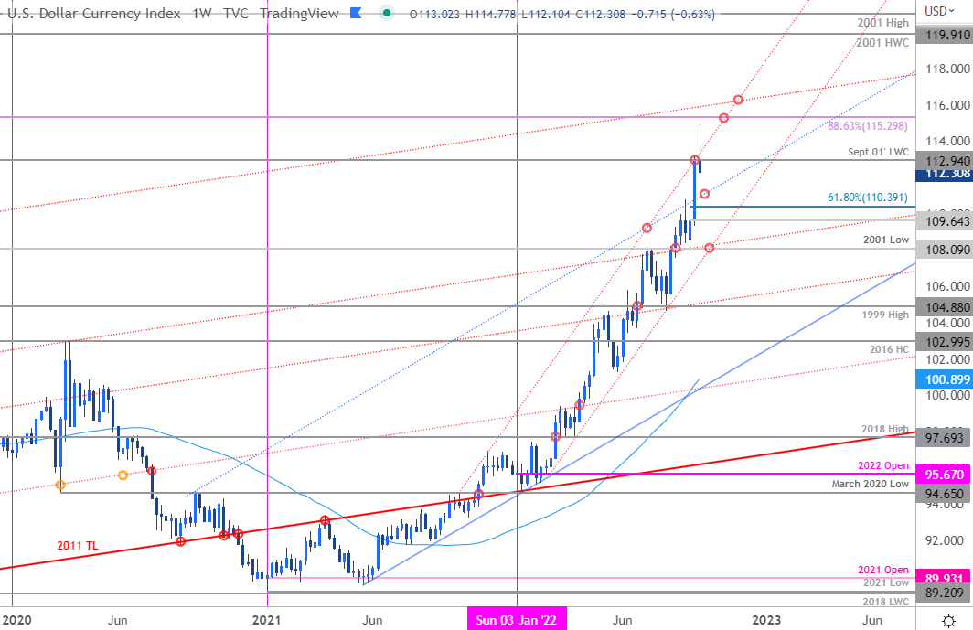Click the 97.693 price label
Image resolution: width=973 pixels, height=630 pixels.
[x=945, y=438]
